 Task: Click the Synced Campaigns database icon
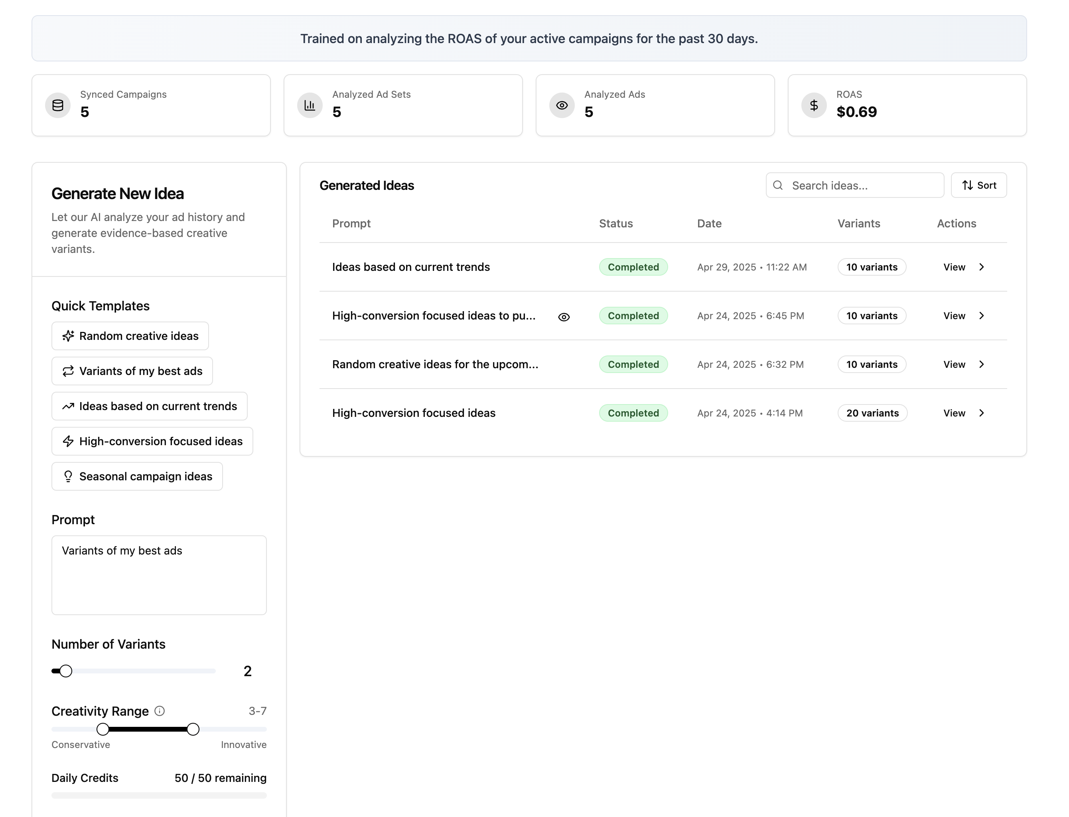coord(57,106)
